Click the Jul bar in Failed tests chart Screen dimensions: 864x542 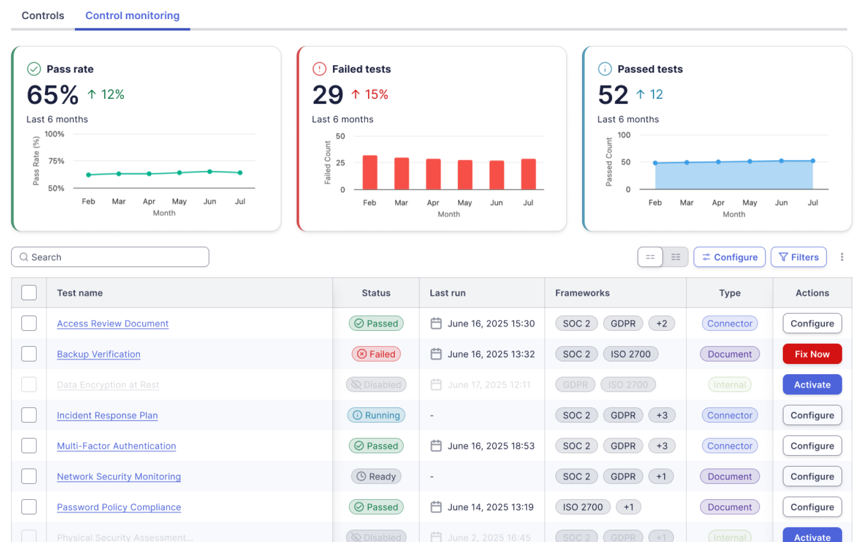[528, 174]
